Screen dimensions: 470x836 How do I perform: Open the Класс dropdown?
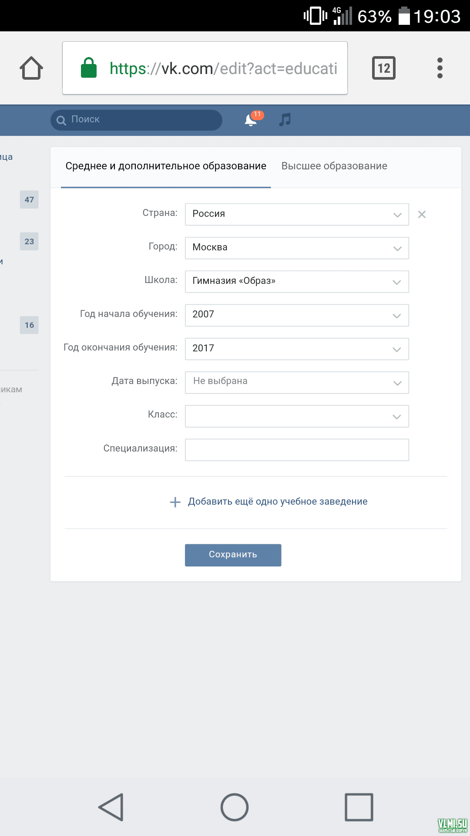[296, 416]
